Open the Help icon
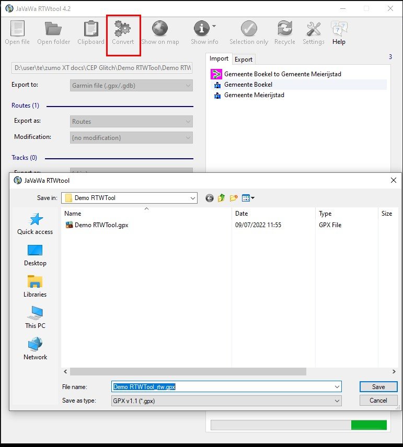The image size is (403, 447). click(x=339, y=29)
